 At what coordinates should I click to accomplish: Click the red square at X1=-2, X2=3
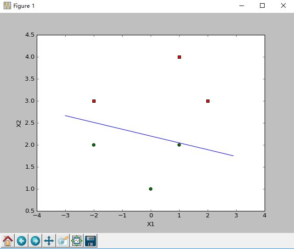click(x=94, y=101)
